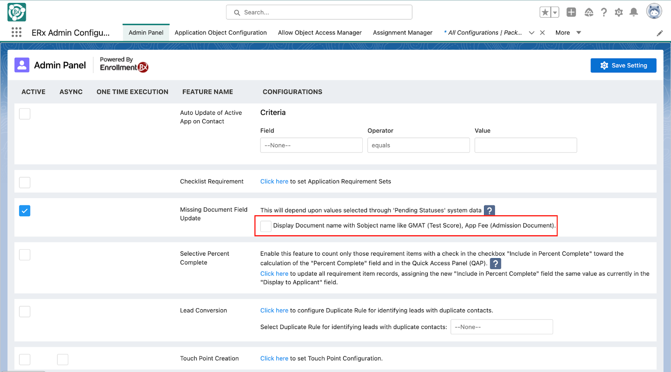
Task: Open the notifications bell
Action: (634, 12)
